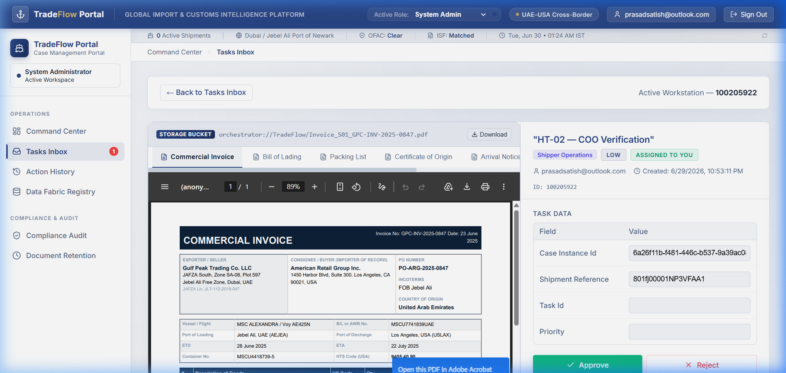Viewport: 786px width, 373px height.
Task: Fit PDF page to width
Action: [x=340, y=187]
